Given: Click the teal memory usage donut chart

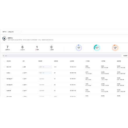Looking at the screenshot, I should (x=97, y=48).
